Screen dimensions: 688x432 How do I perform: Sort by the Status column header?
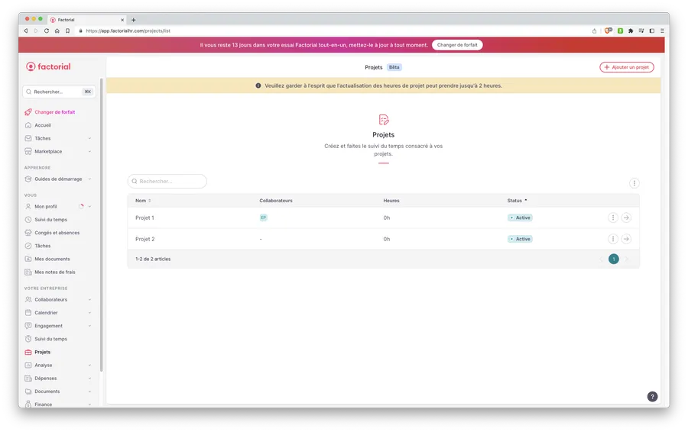point(517,201)
